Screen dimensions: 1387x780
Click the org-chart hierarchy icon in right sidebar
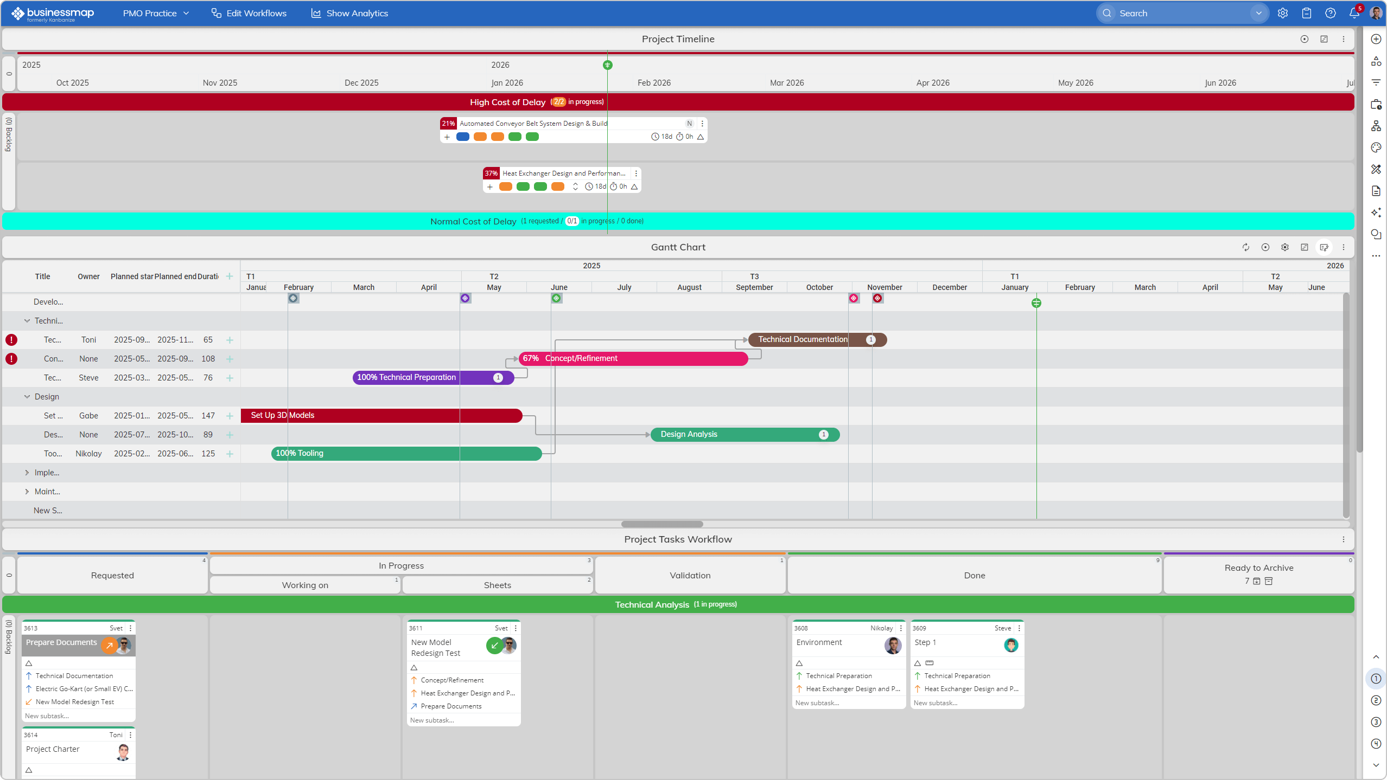point(1376,126)
